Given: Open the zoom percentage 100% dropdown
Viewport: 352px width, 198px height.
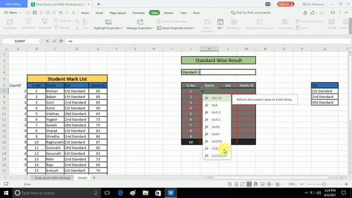Looking at the screenshot, I should tap(293, 184).
